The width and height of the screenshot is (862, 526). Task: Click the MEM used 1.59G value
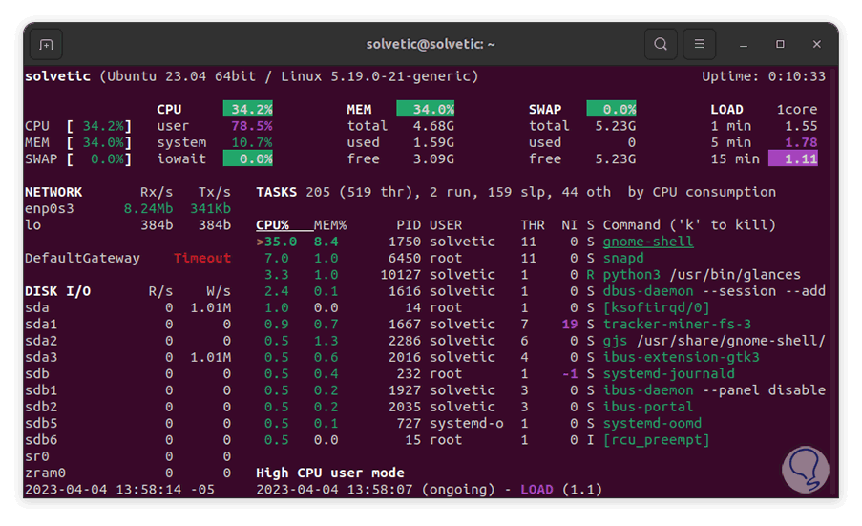point(433,142)
